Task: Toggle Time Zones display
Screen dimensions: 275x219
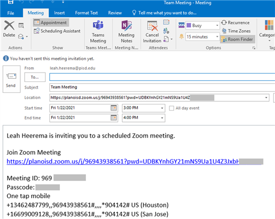Action: [236, 31]
